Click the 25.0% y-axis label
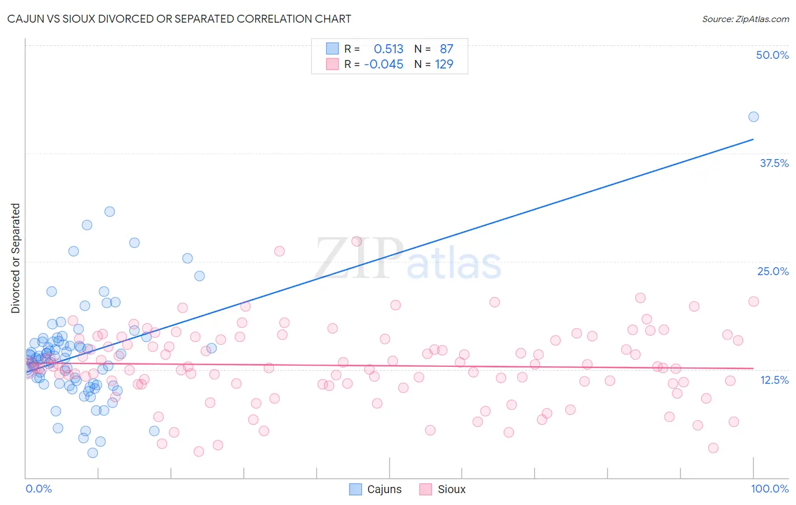 click(x=773, y=271)
